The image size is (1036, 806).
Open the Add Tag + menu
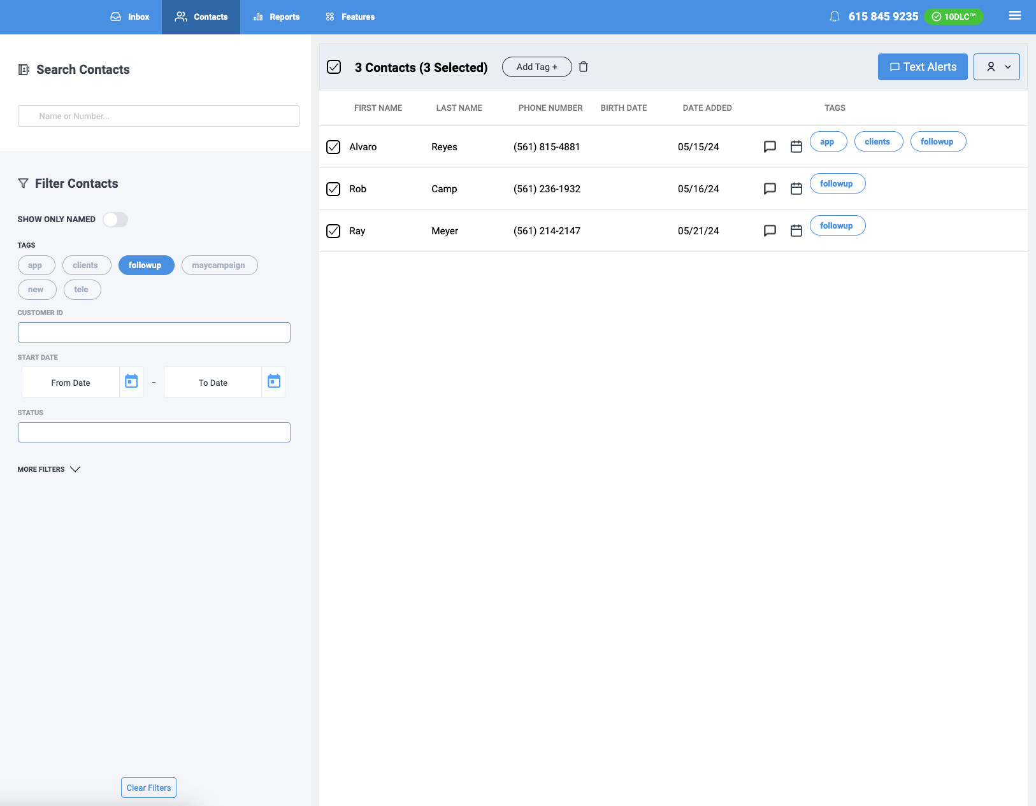tap(536, 67)
